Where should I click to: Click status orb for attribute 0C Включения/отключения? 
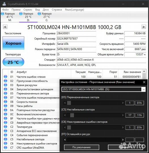click(x=5, y=114)
